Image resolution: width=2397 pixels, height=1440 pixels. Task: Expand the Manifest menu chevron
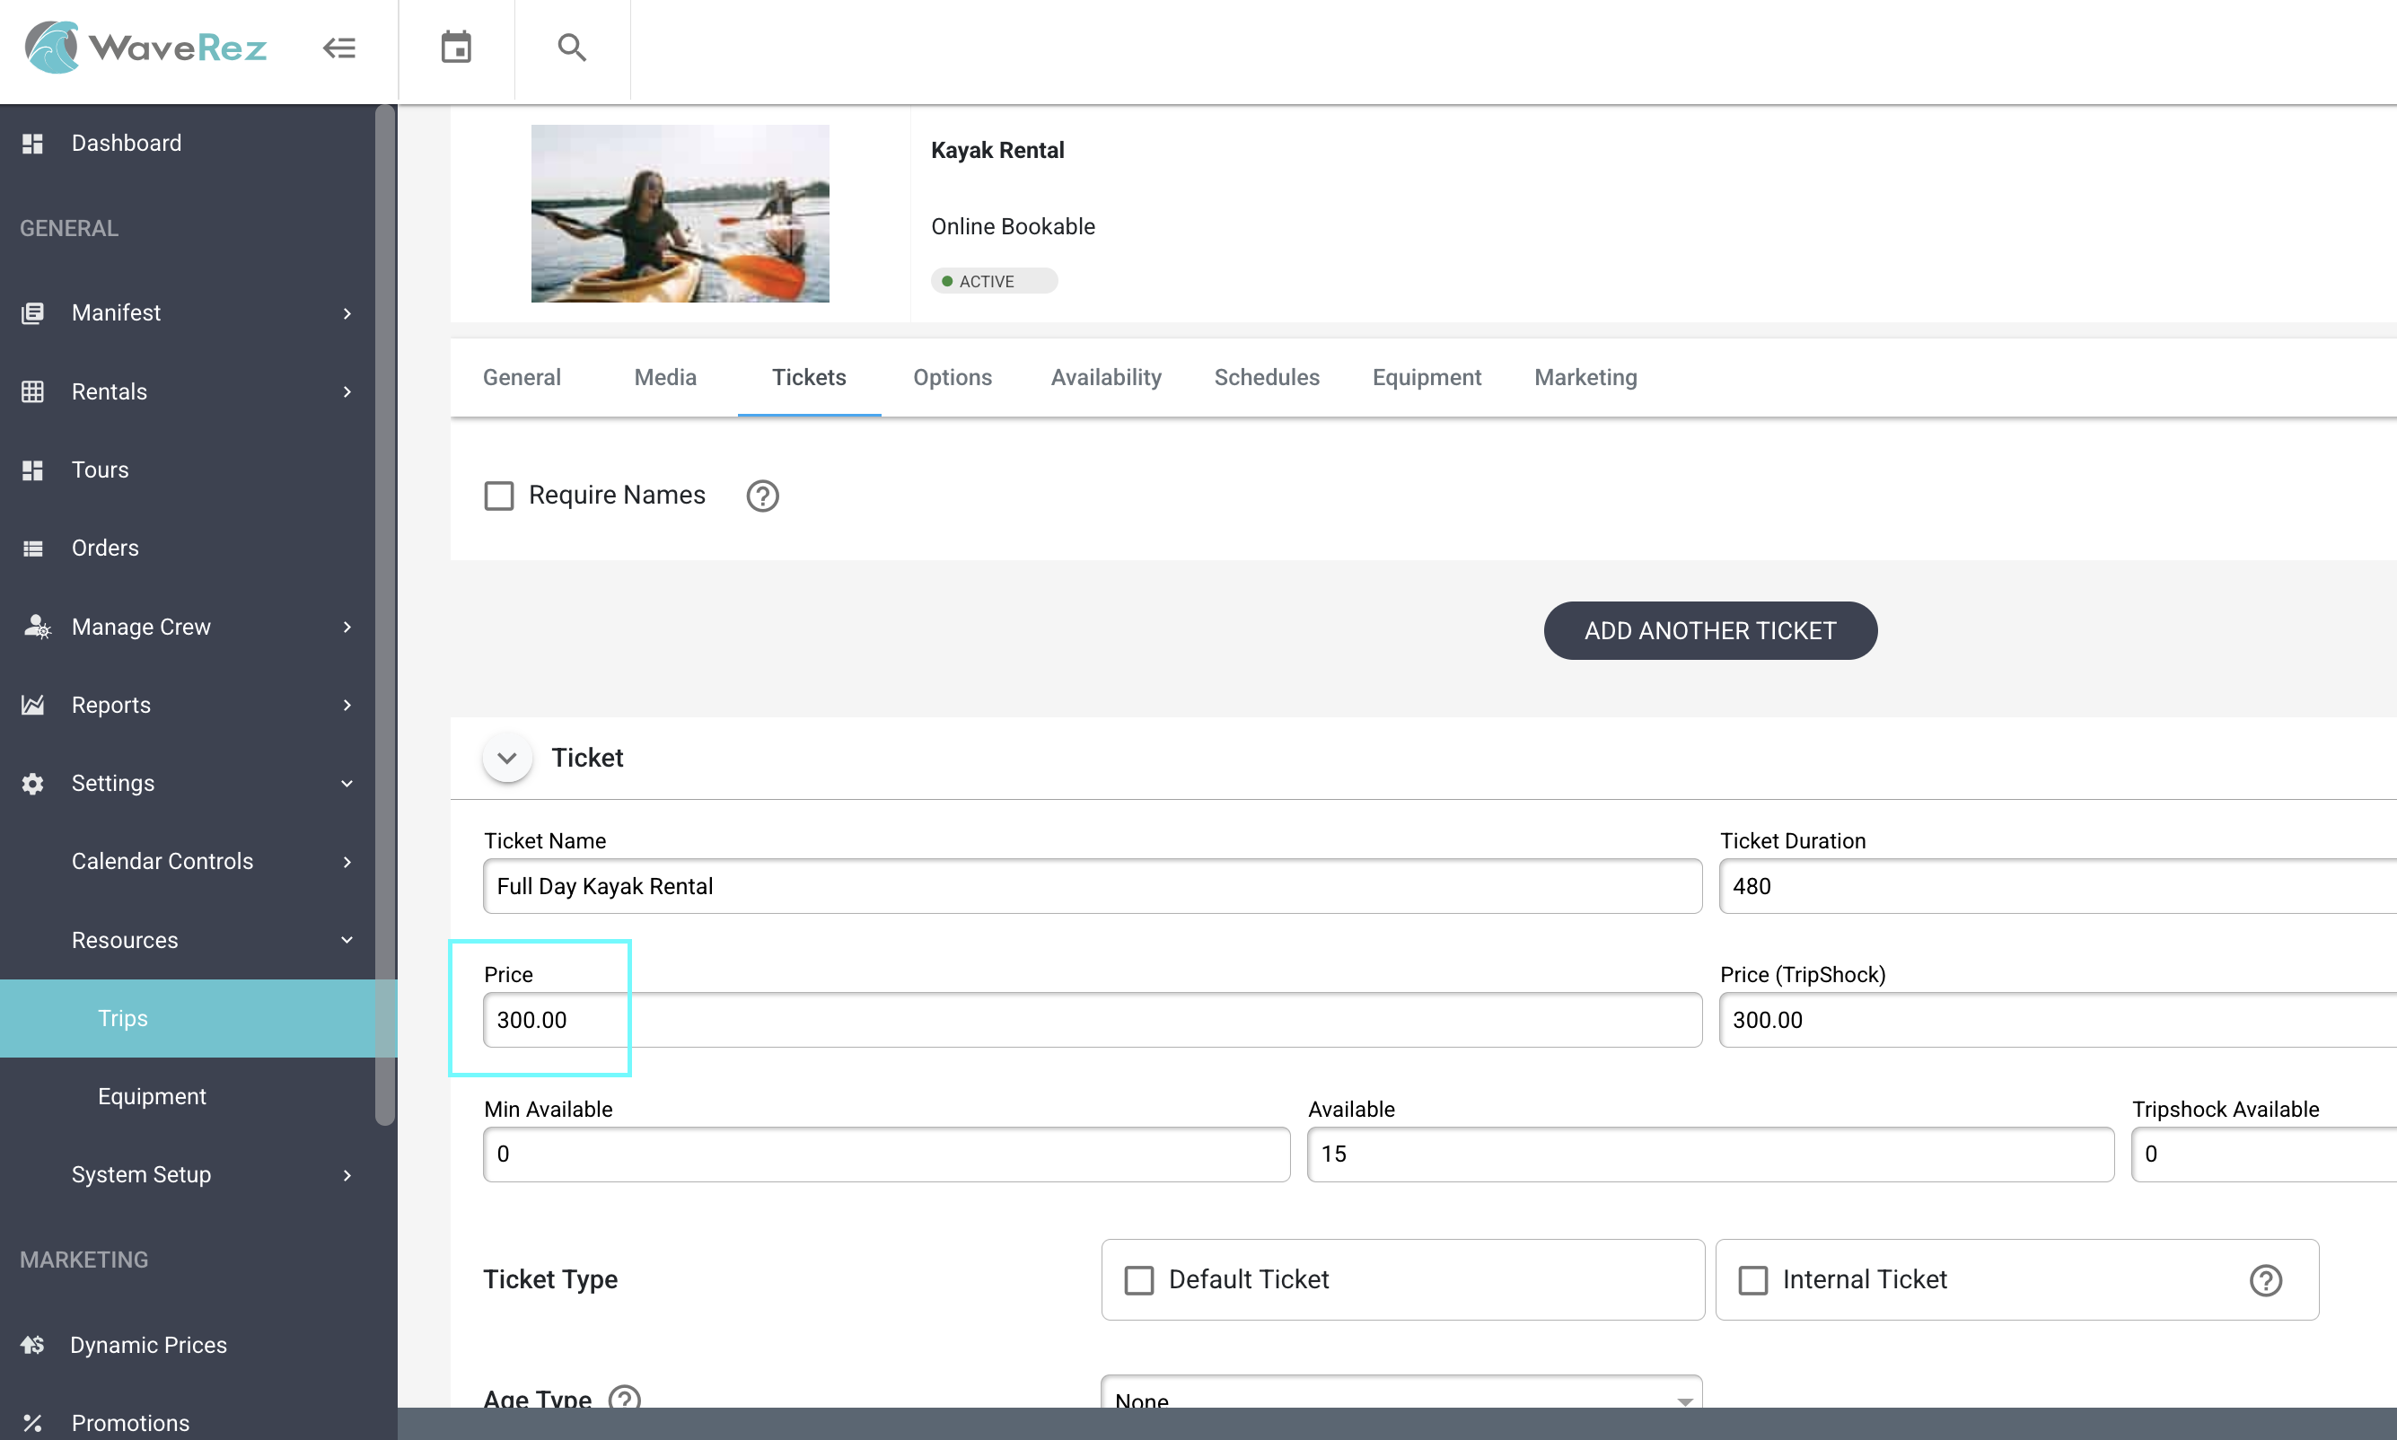(347, 312)
